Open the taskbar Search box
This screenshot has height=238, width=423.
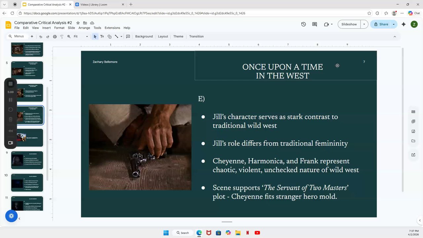click(183, 233)
